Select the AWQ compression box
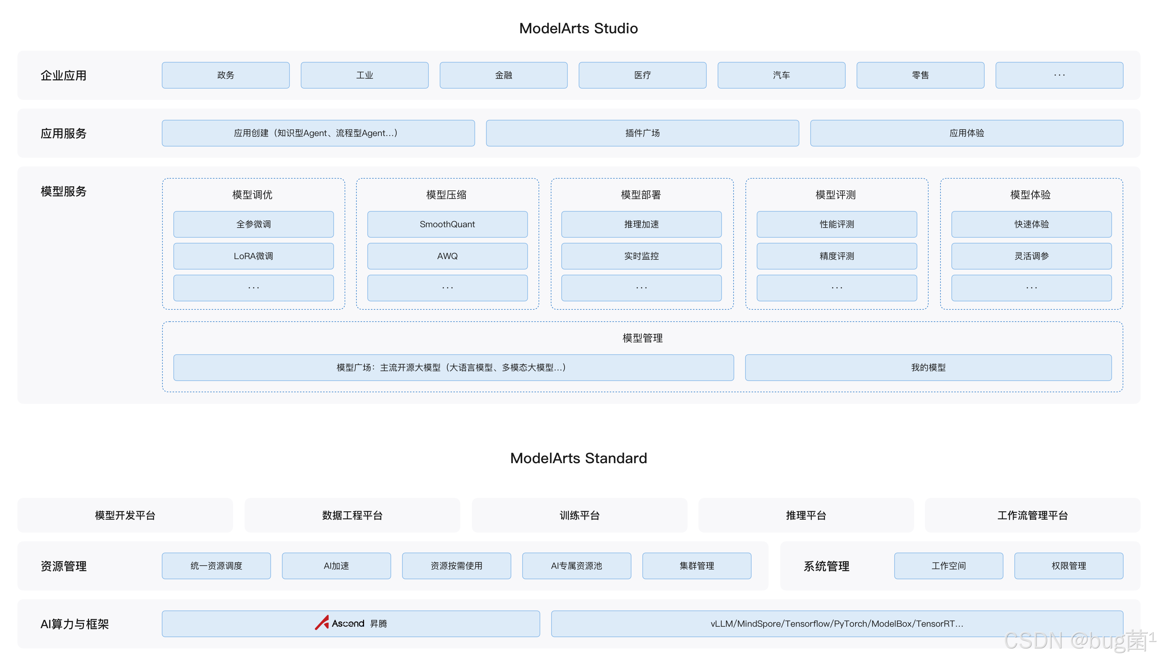 coord(447,256)
